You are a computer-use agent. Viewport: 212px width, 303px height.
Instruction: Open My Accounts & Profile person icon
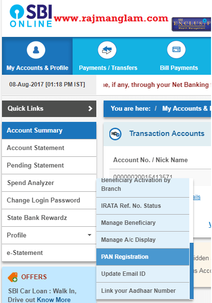36,50
